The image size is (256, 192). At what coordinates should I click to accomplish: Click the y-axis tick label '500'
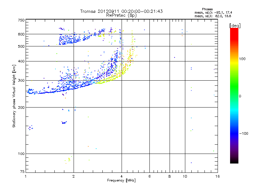click(x=21, y=46)
